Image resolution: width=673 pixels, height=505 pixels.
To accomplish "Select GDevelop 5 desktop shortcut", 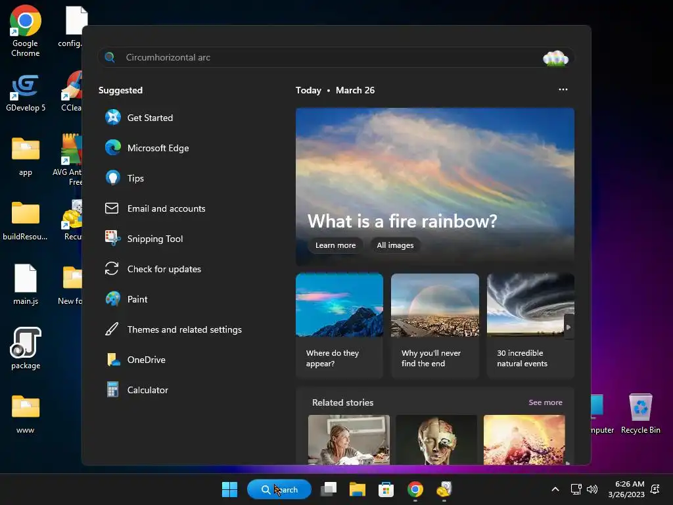I will pos(26,93).
